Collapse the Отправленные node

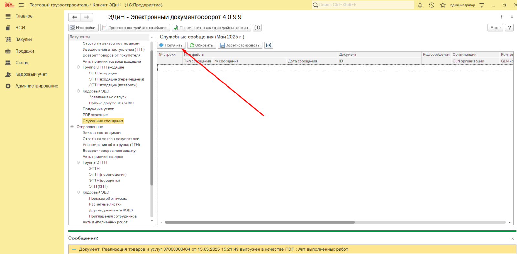click(x=72, y=127)
